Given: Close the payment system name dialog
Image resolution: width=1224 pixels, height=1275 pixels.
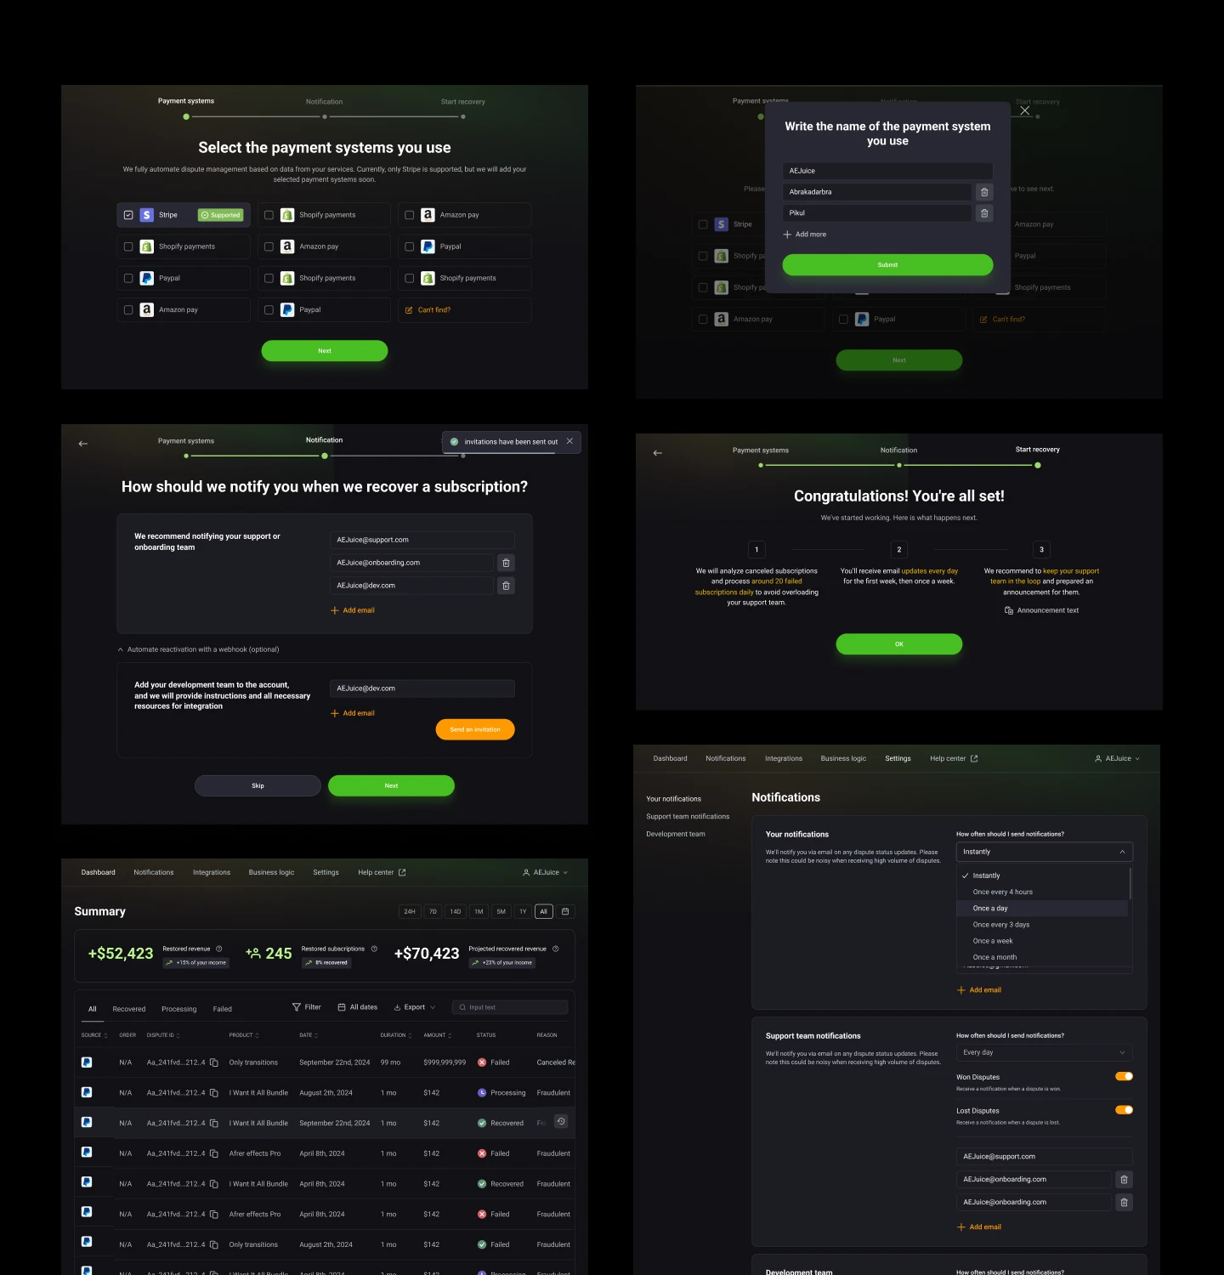Looking at the screenshot, I should (x=1025, y=110).
